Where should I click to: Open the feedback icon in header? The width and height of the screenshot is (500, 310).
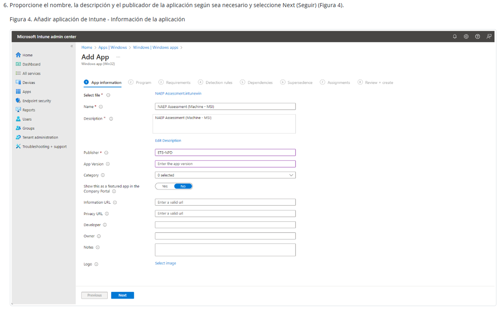tap(489, 37)
